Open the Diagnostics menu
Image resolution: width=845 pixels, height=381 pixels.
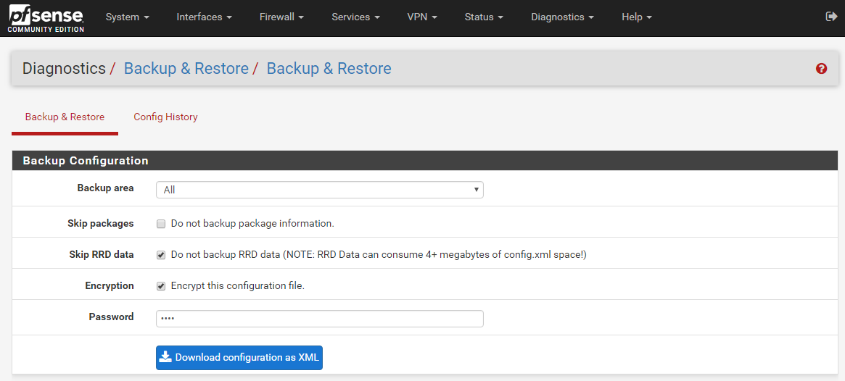tap(562, 17)
